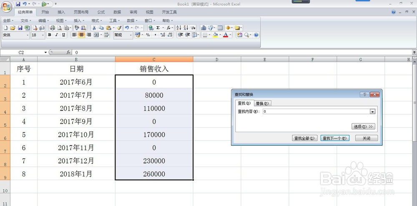Click the 查找全部 button
This screenshot has width=417, height=206.
coord(304,138)
